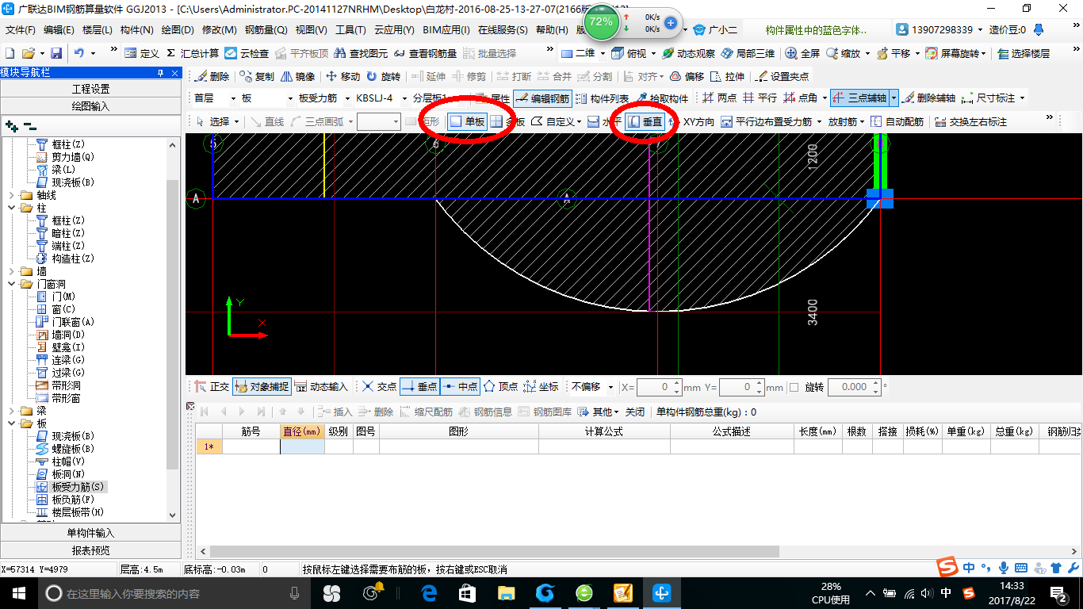Toggle 垂点 perpendicular snap
The width and height of the screenshot is (1083, 609).
click(x=419, y=387)
